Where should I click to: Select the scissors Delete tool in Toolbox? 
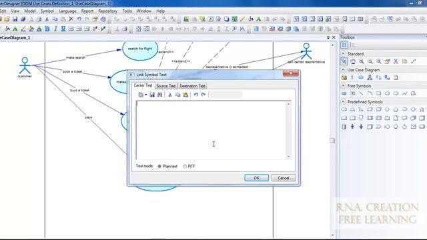[396, 61]
